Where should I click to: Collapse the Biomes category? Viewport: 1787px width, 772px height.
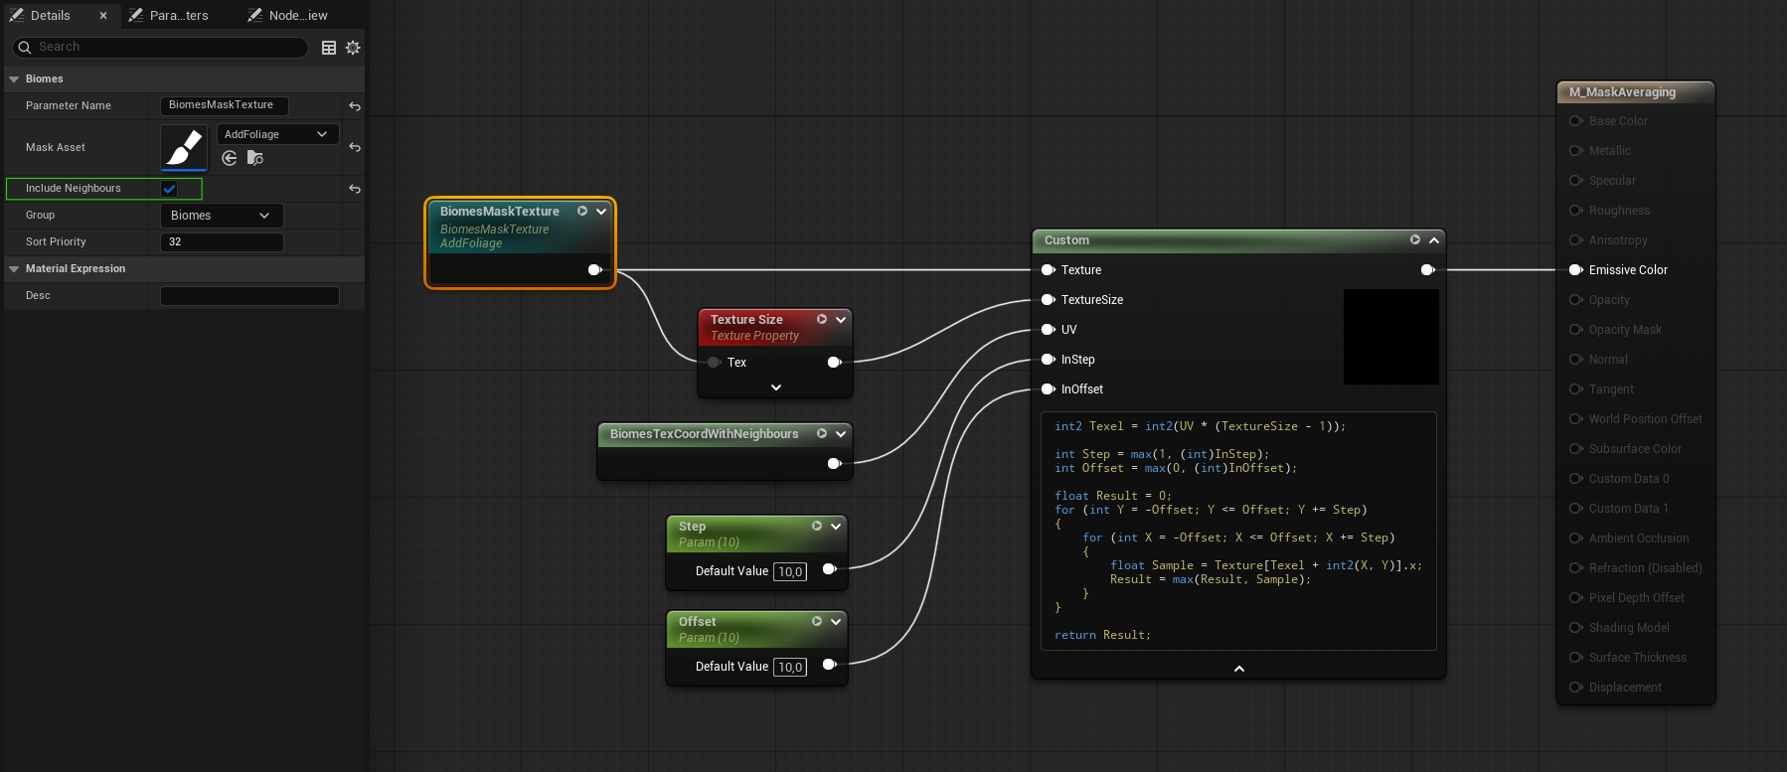[x=14, y=78]
